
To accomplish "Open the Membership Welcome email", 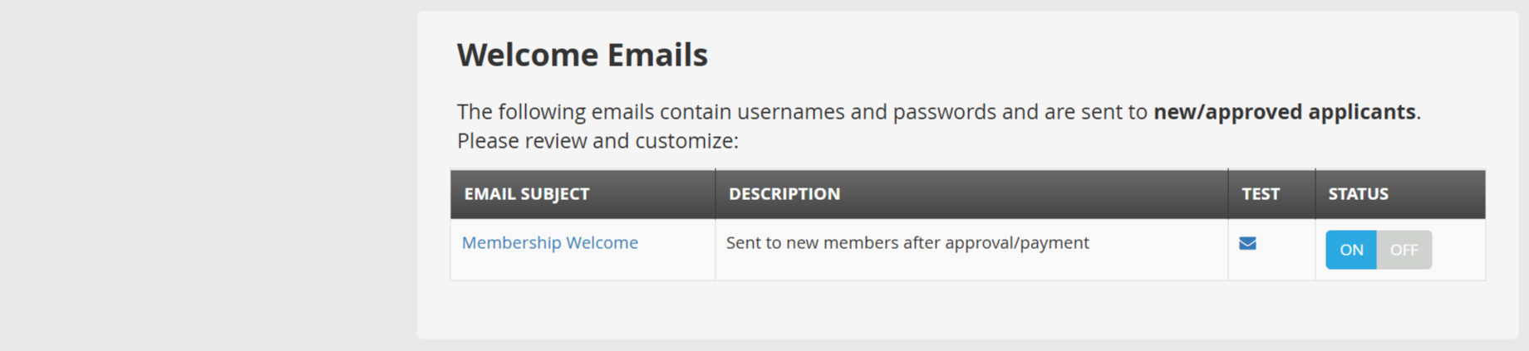I will pos(549,243).
